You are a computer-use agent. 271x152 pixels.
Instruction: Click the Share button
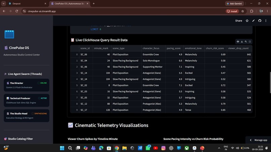pyautogui.click(x=238, y=21)
